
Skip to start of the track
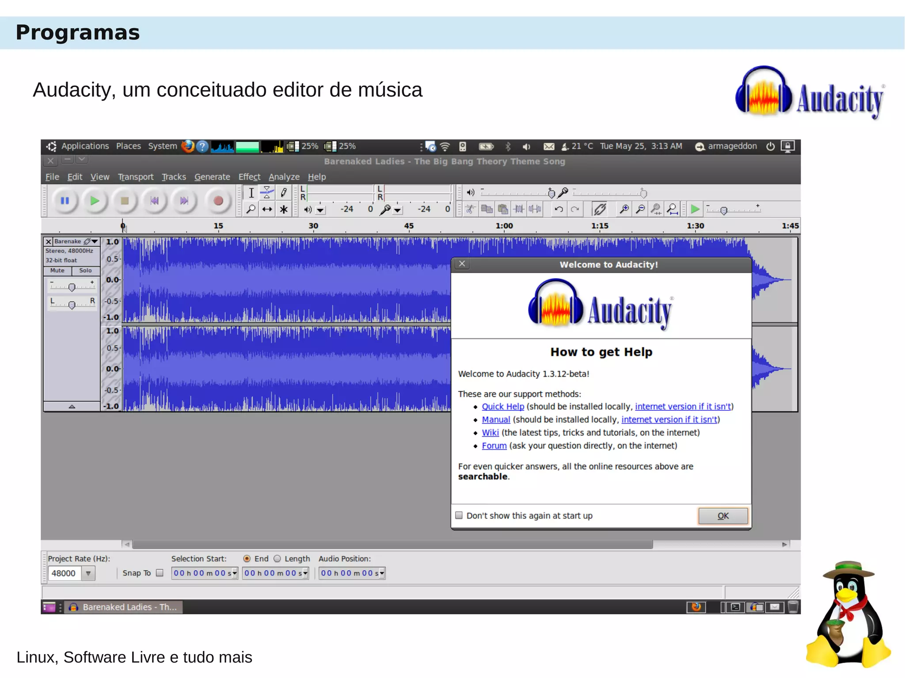tap(154, 201)
